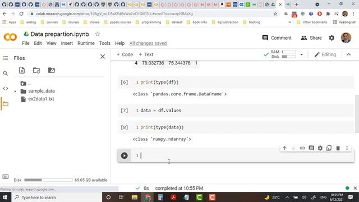Upload file to session storage
Viewport: 359px width, 202px height.
tap(22, 70)
